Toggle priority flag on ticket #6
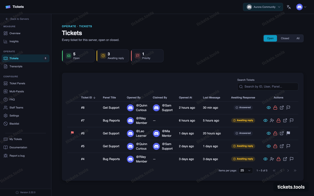The image size is (314, 196). tap(288, 133)
